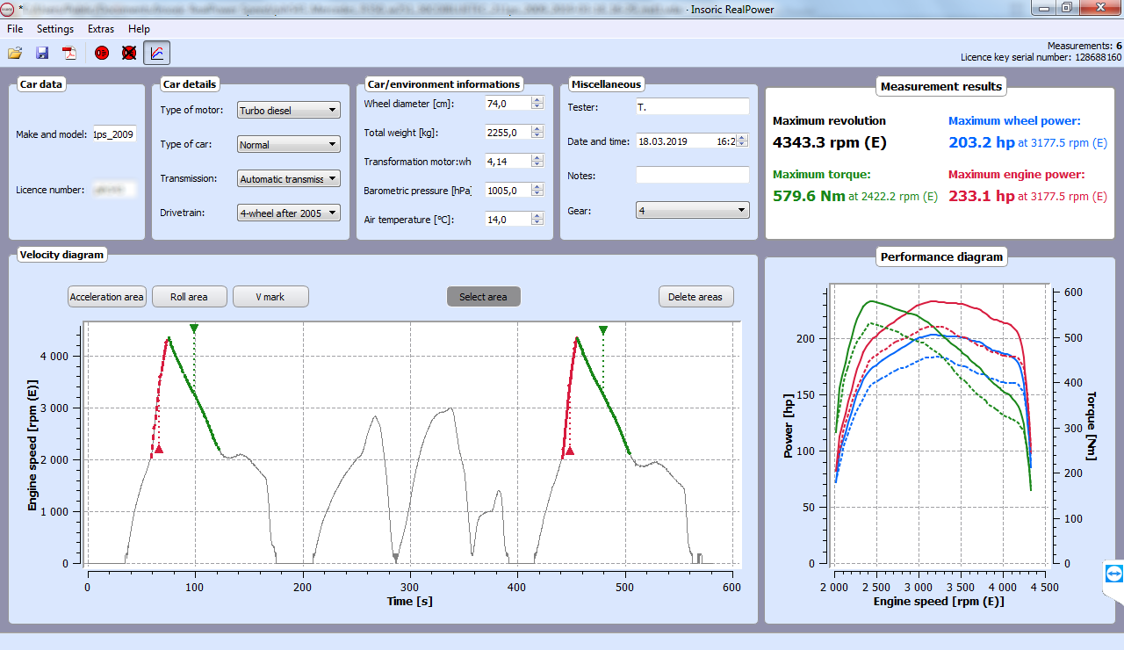Open the Settings menu
The width and height of the screenshot is (1124, 650).
[55, 29]
